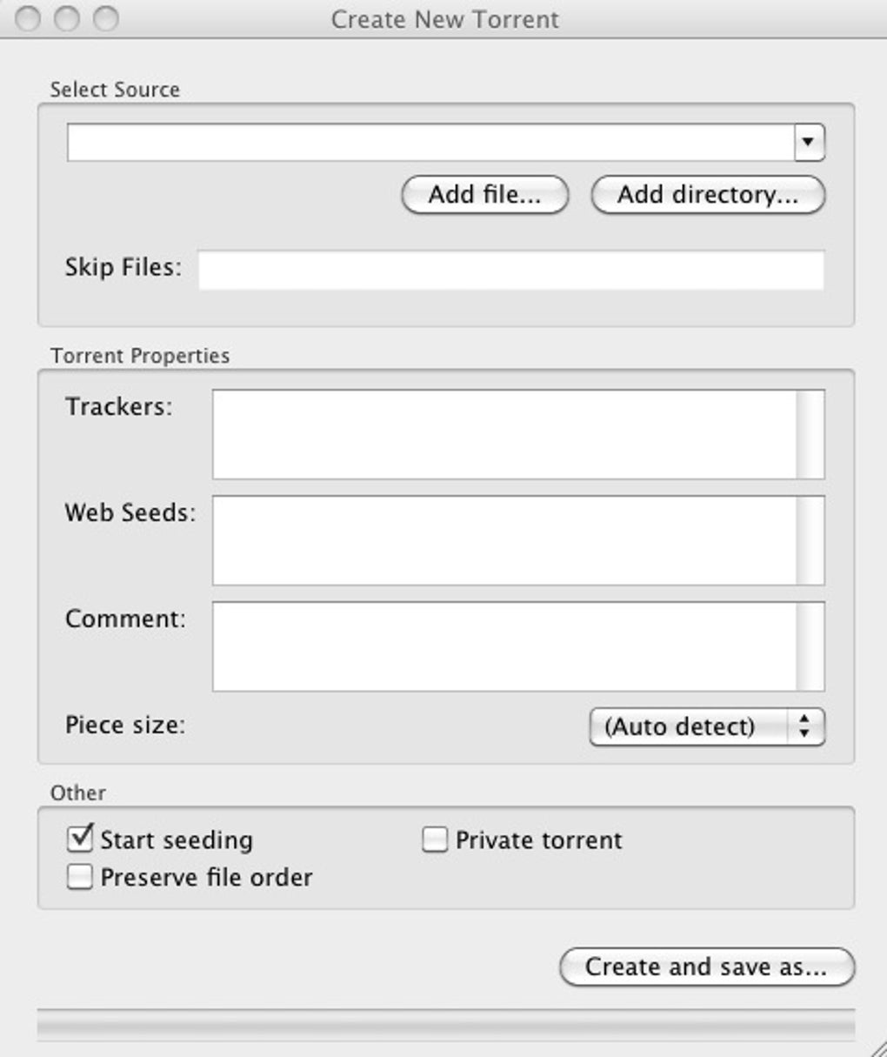Click the Add directory... button

pyautogui.click(x=707, y=195)
